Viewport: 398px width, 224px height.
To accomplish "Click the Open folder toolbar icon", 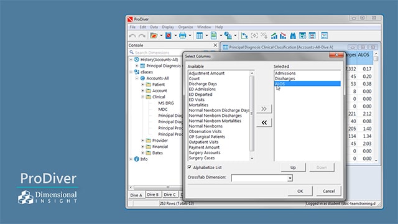I will [154, 35].
